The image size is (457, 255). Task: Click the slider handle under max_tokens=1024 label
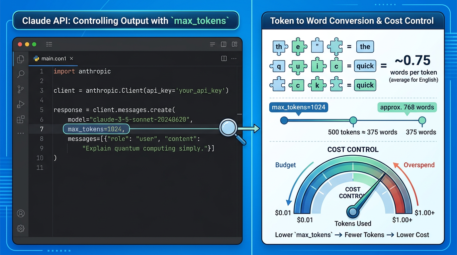[284, 120]
